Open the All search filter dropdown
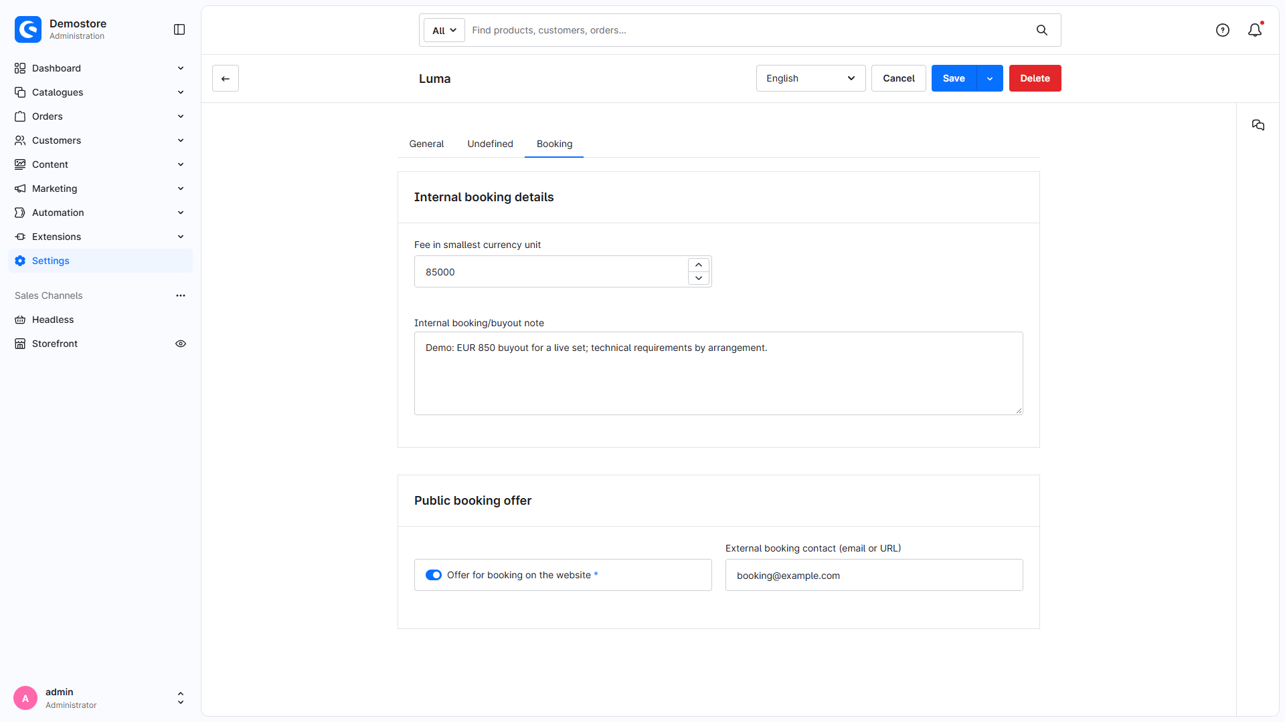This screenshot has width=1285, height=722. pos(444,30)
